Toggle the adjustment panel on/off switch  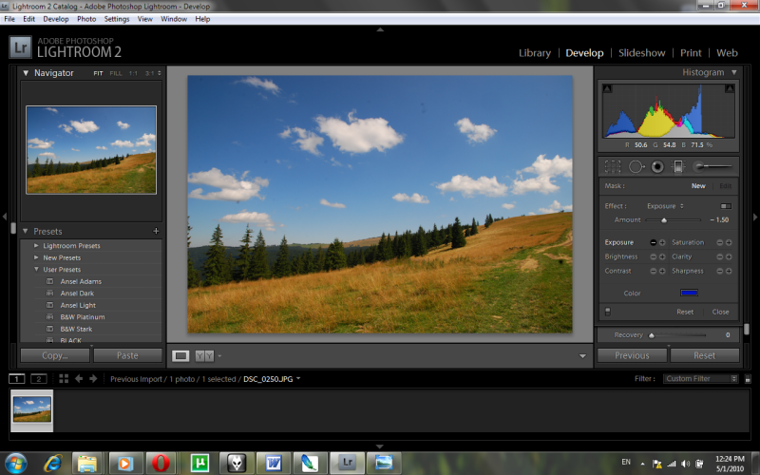[608, 311]
